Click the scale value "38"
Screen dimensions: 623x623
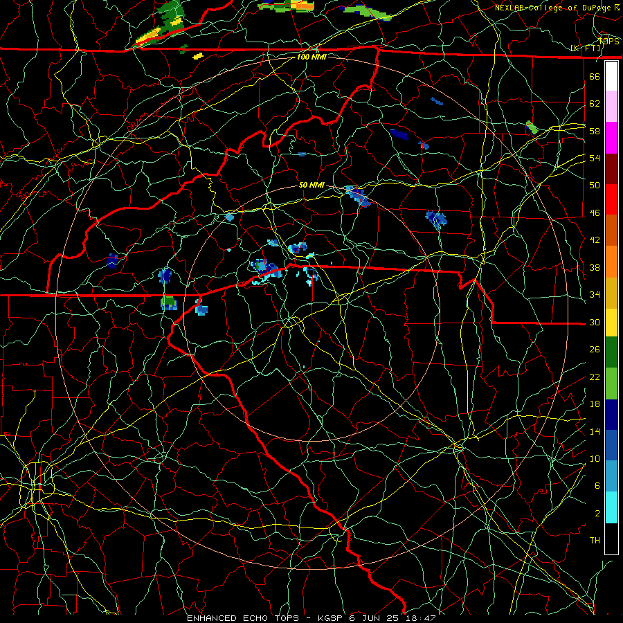point(595,267)
